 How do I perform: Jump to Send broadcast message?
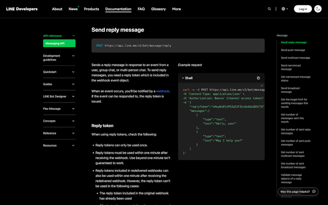coord(290,90)
